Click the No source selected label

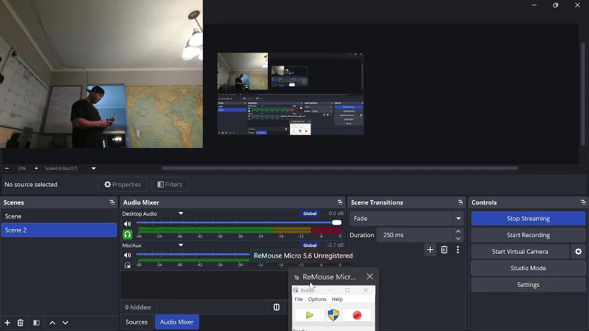31,184
